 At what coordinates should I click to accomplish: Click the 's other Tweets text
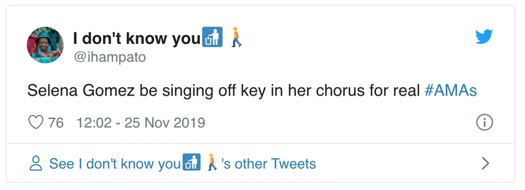coord(268,163)
